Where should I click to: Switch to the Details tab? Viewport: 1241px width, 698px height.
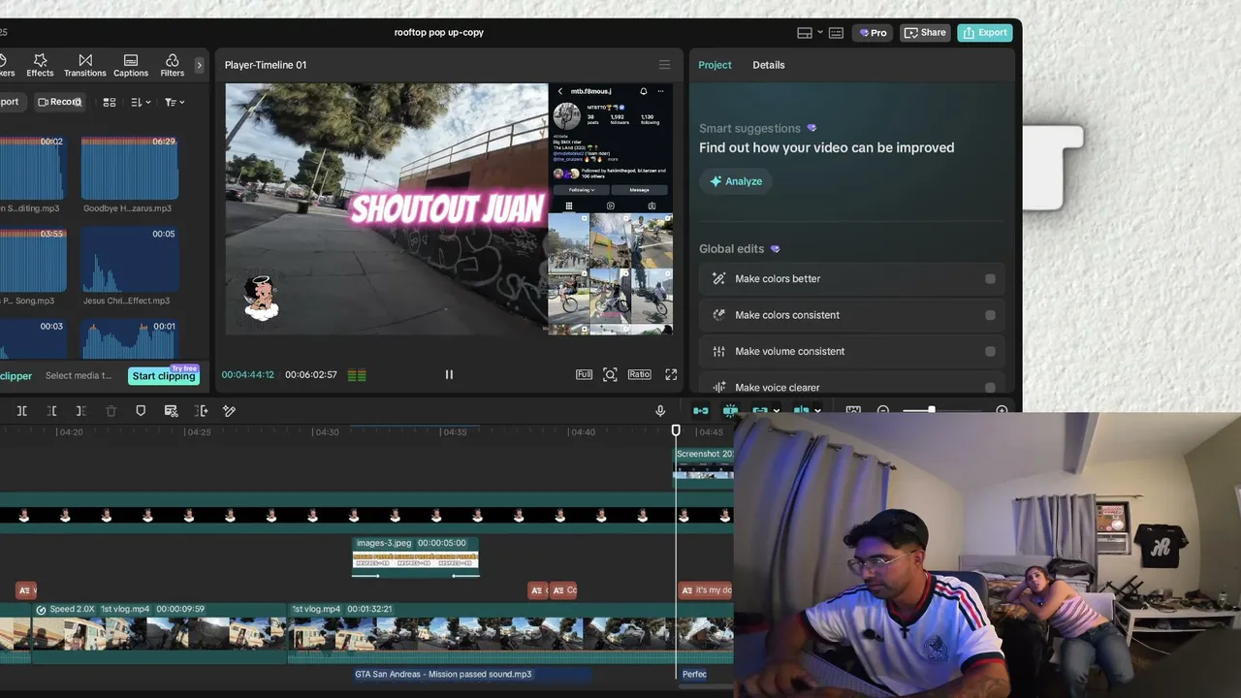coord(769,65)
